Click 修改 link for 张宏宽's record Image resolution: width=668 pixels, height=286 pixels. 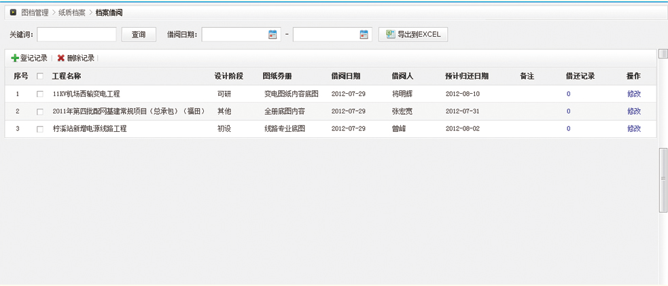tap(633, 111)
